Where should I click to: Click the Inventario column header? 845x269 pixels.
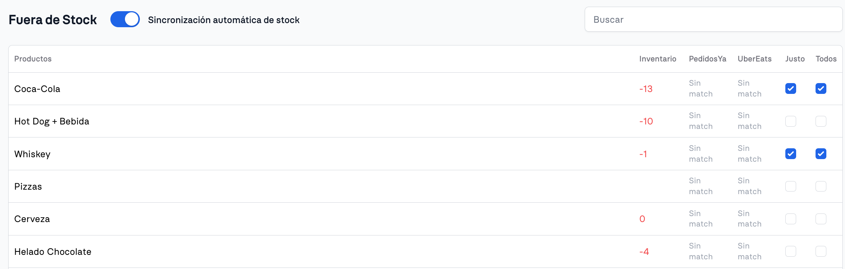click(x=657, y=59)
